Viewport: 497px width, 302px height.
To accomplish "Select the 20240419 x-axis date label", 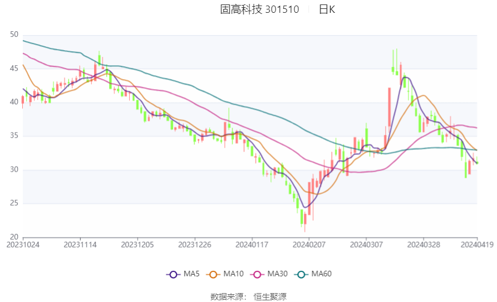I will coord(476,244).
